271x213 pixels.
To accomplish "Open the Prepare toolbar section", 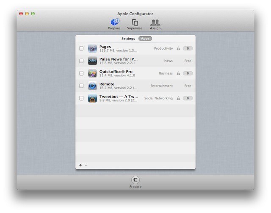I will (x=114, y=24).
